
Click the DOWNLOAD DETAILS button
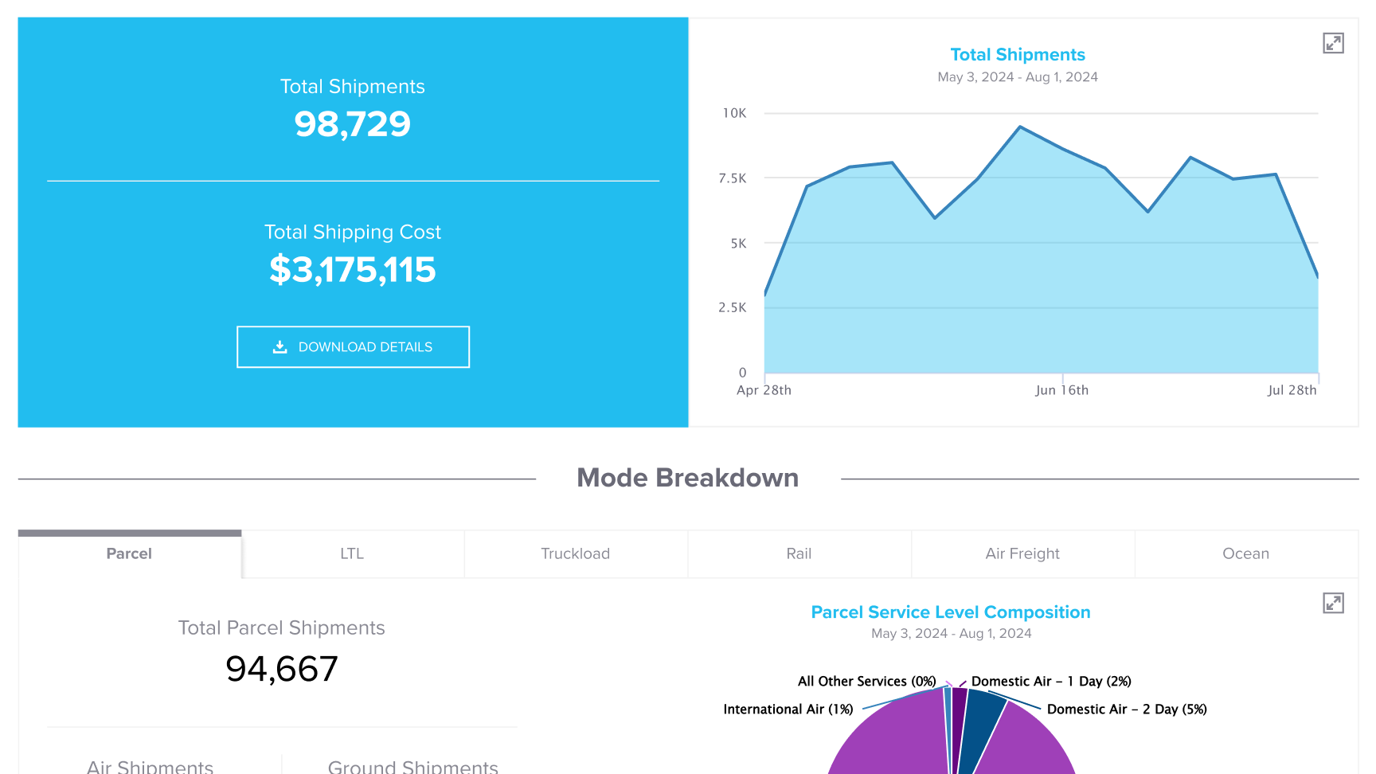(x=353, y=347)
